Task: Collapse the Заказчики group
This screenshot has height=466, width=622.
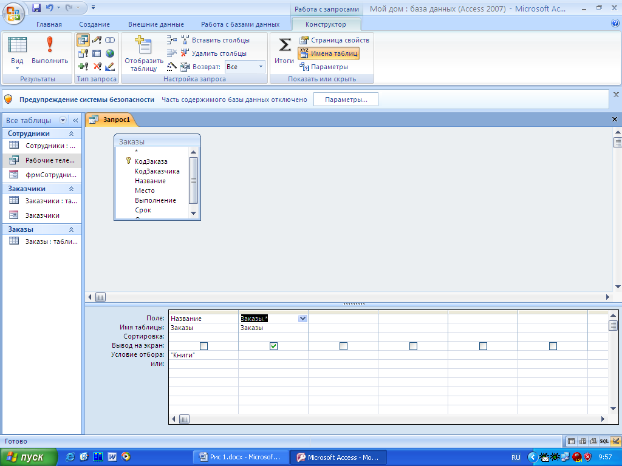Action: click(x=72, y=189)
